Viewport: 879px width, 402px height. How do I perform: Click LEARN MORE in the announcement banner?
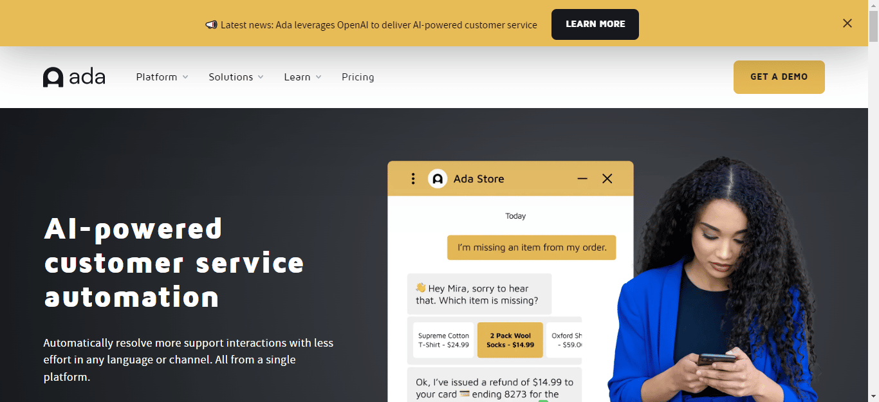tap(595, 24)
